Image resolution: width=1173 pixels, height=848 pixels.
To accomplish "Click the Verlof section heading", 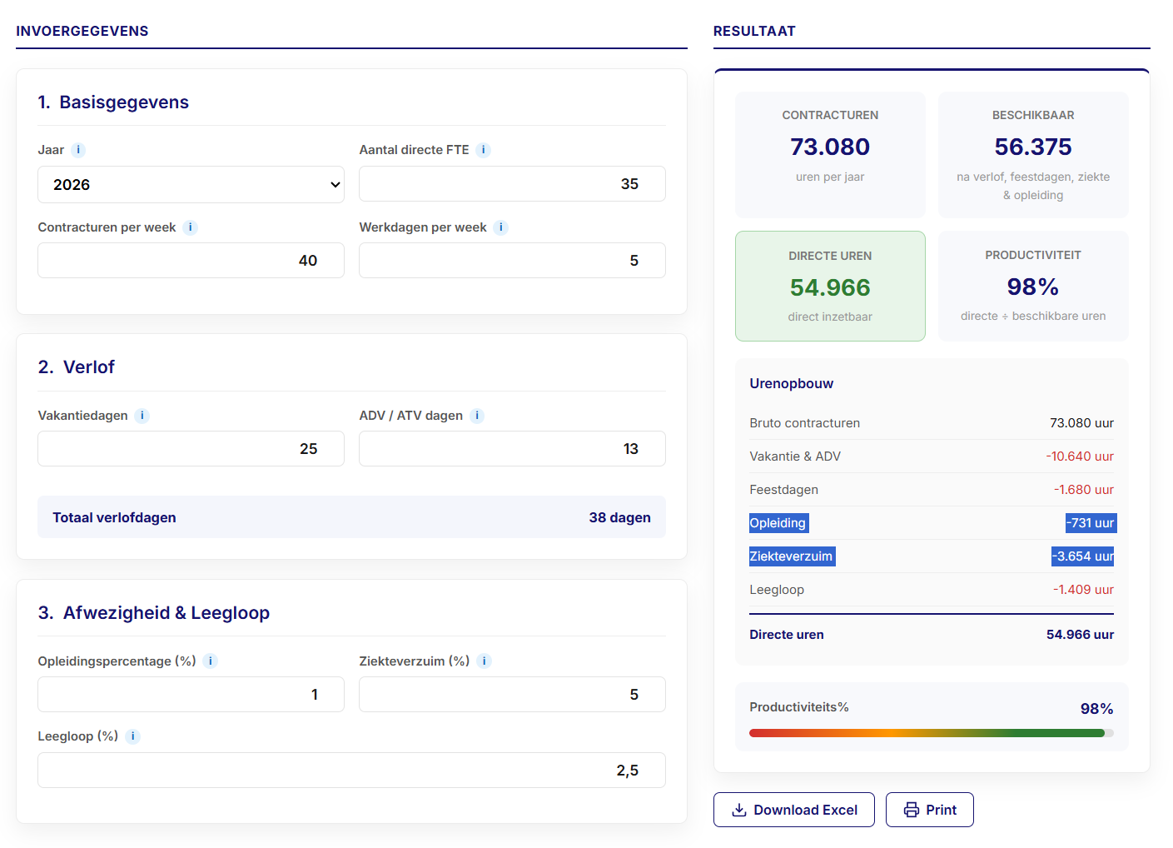I will point(77,367).
